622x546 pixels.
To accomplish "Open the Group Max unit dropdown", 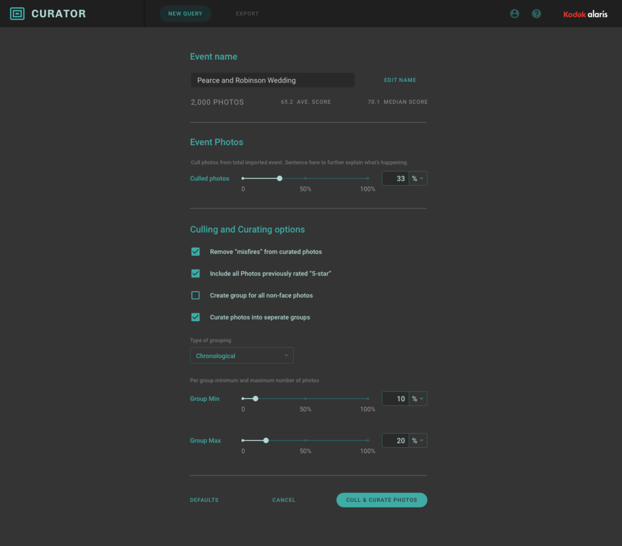I will pyautogui.click(x=418, y=441).
